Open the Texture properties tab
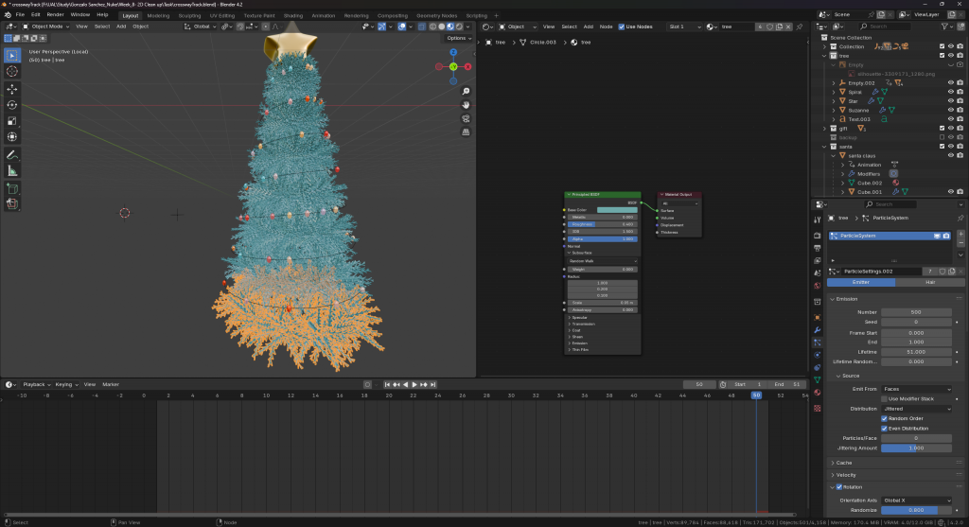The height and width of the screenshot is (527, 969). 817,409
